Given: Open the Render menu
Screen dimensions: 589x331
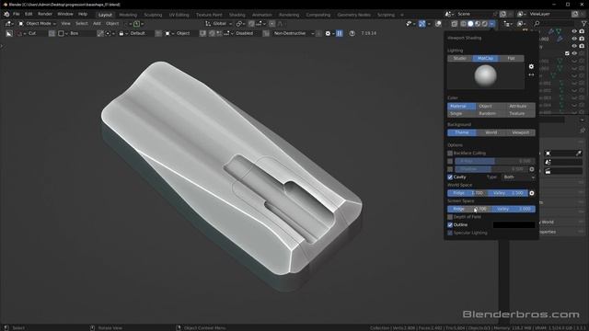Looking at the screenshot, I should coord(45,15).
